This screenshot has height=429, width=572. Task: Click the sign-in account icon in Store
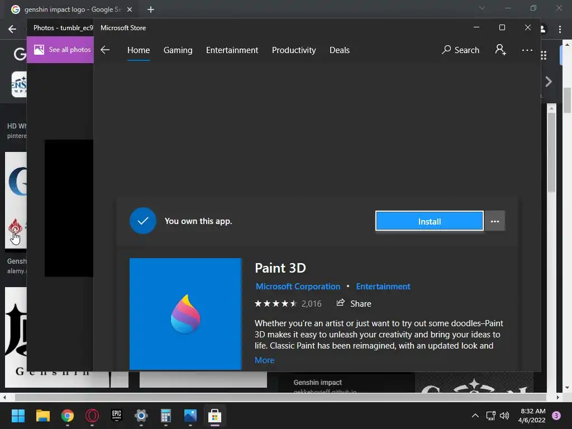500,50
